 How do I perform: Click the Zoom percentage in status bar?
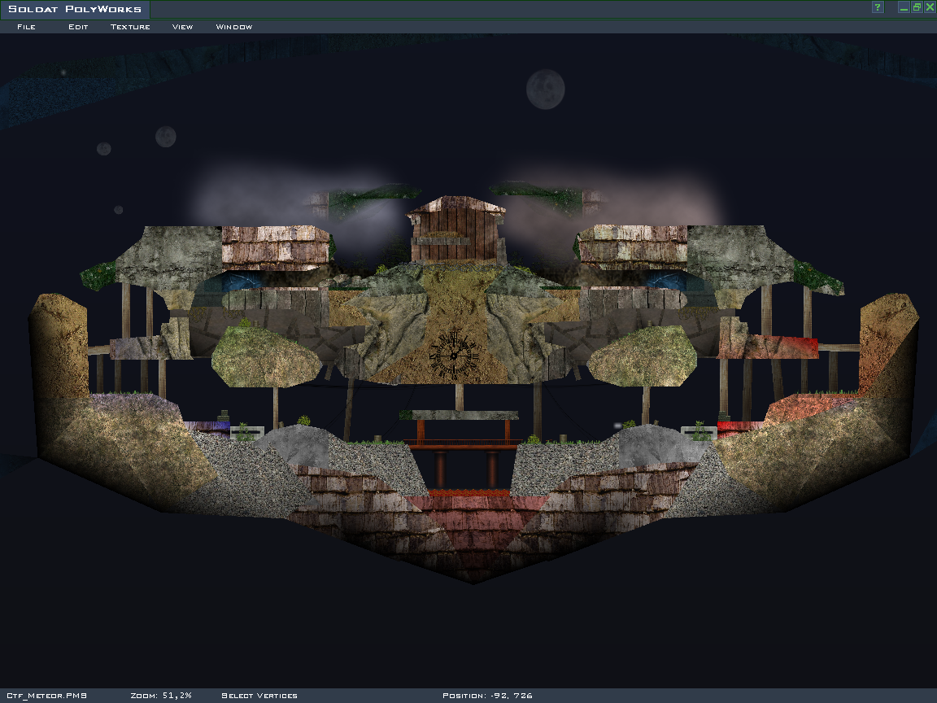(x=161, y=696)
